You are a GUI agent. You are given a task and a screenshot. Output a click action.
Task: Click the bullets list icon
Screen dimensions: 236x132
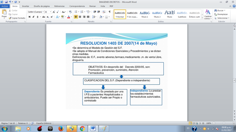(x=76, y=12)
